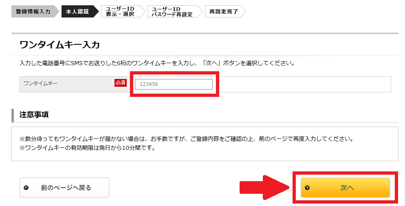Click the large red arrow pointing to 次へ
Screen dimensions: 405x206
tap(265, 188)
